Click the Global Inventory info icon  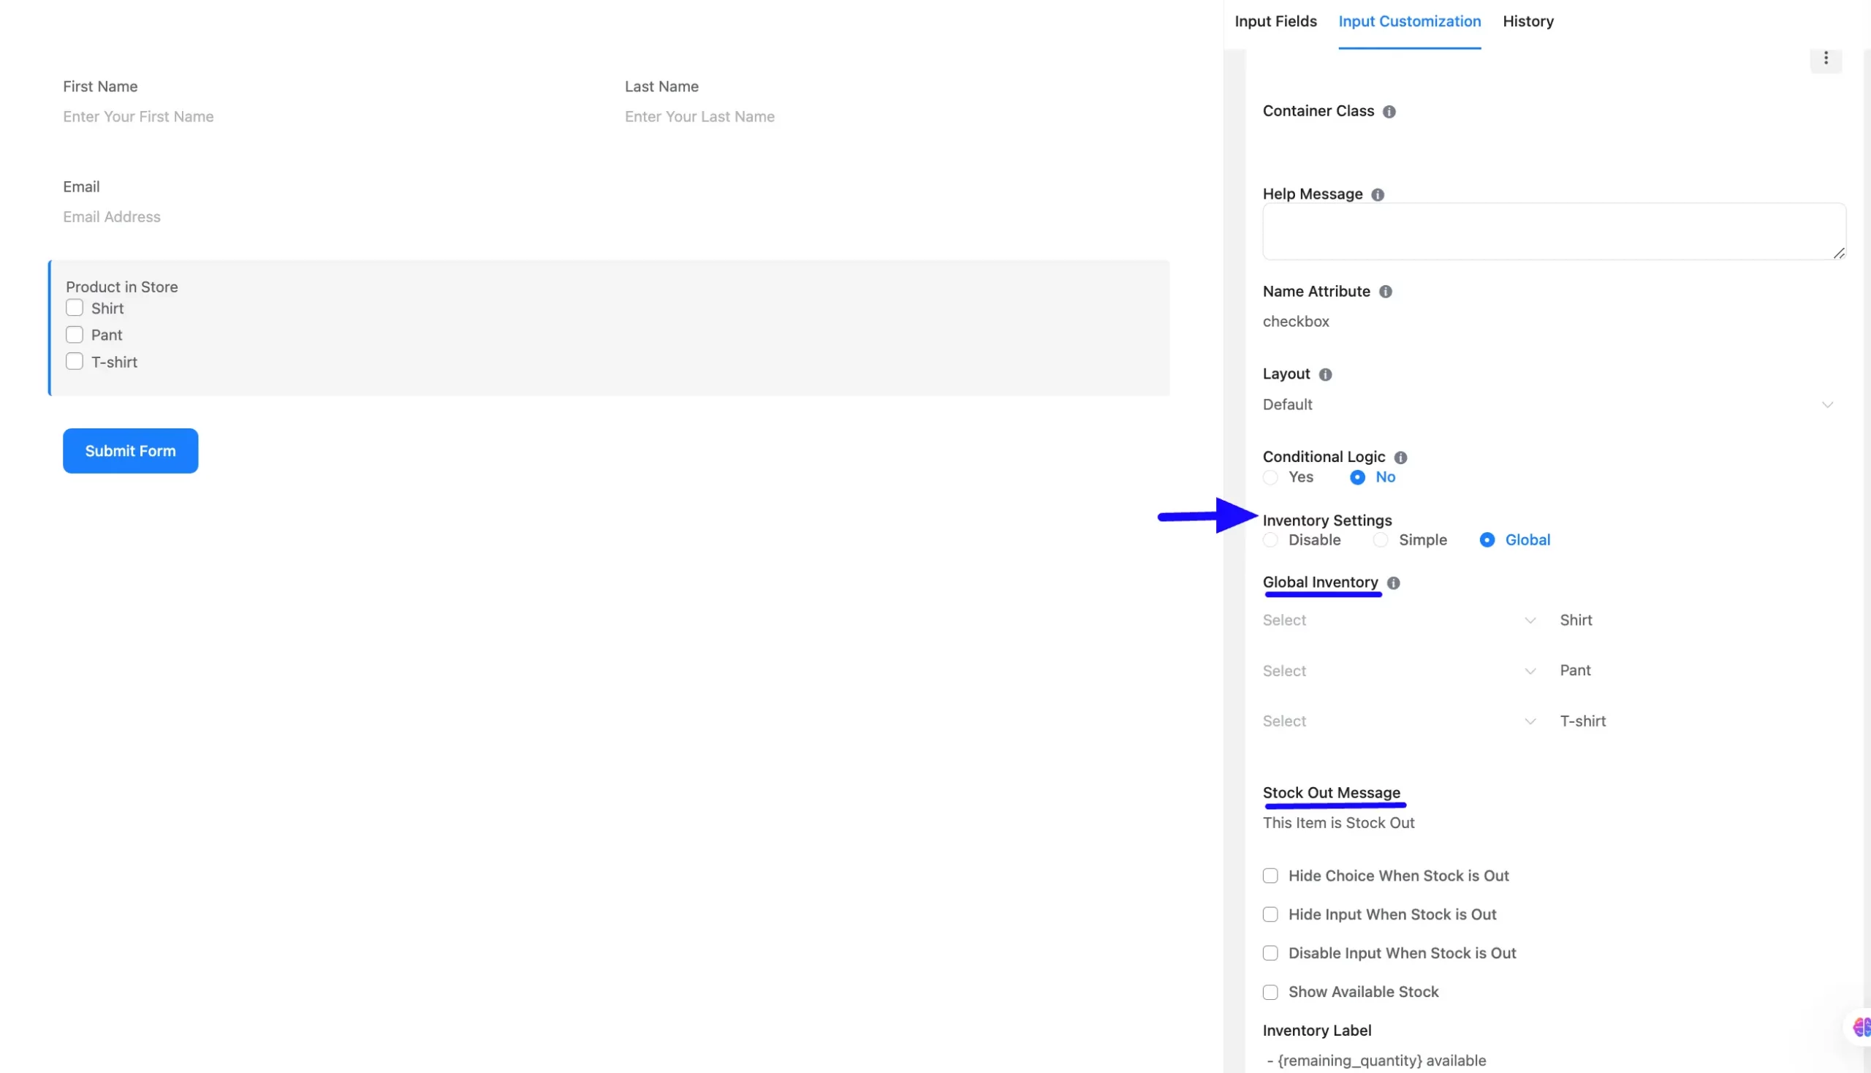coord(1394,583)
